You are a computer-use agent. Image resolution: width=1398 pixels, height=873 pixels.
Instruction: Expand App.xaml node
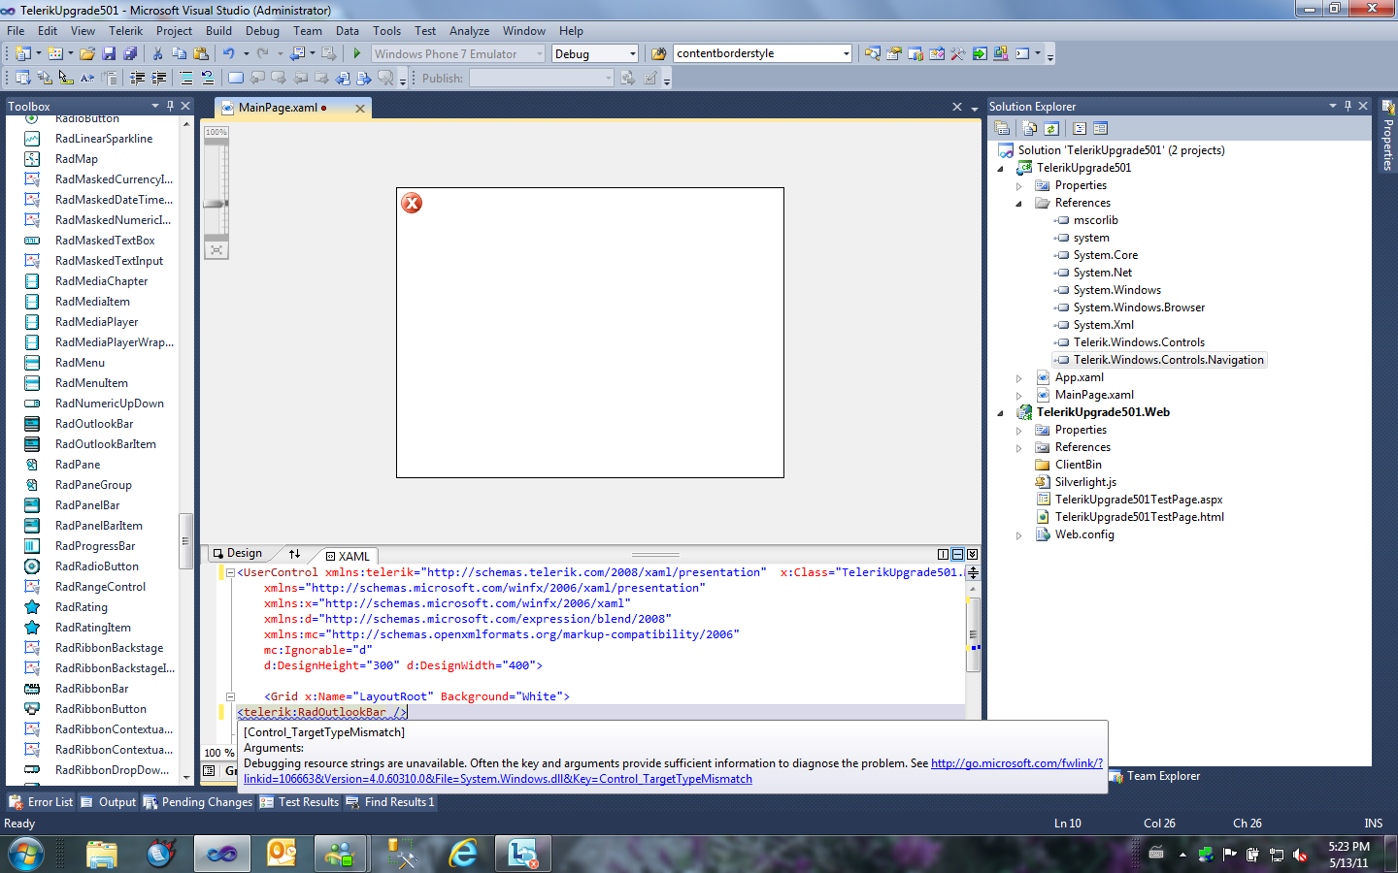click(x=1018, y=378)
